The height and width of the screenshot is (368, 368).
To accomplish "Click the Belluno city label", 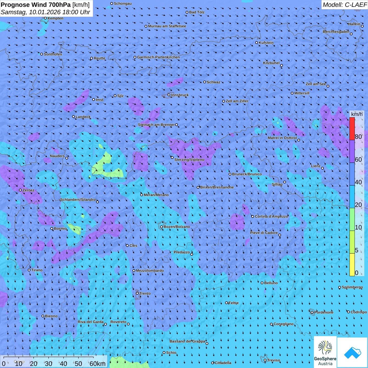I will 271,283.
